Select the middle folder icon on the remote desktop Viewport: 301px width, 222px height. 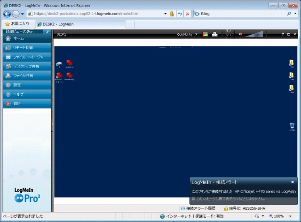[292, 76]
